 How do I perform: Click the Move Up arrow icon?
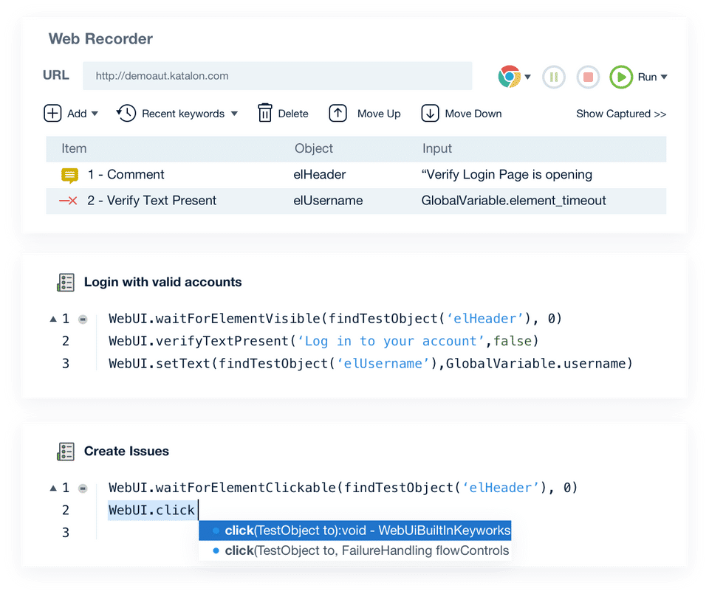point(338,114)
